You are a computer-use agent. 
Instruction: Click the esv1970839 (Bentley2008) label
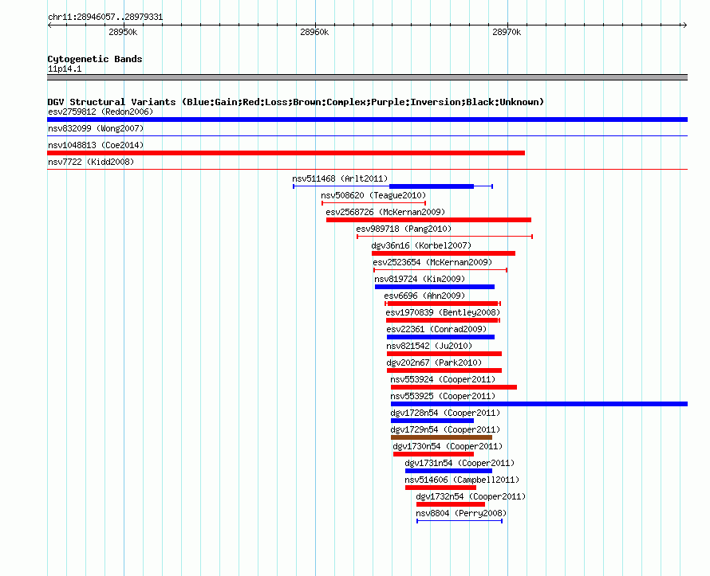(x=444, y=312)
